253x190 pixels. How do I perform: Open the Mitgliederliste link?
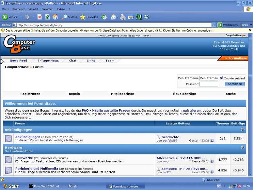pyautogui.click(x=122, y=94)
